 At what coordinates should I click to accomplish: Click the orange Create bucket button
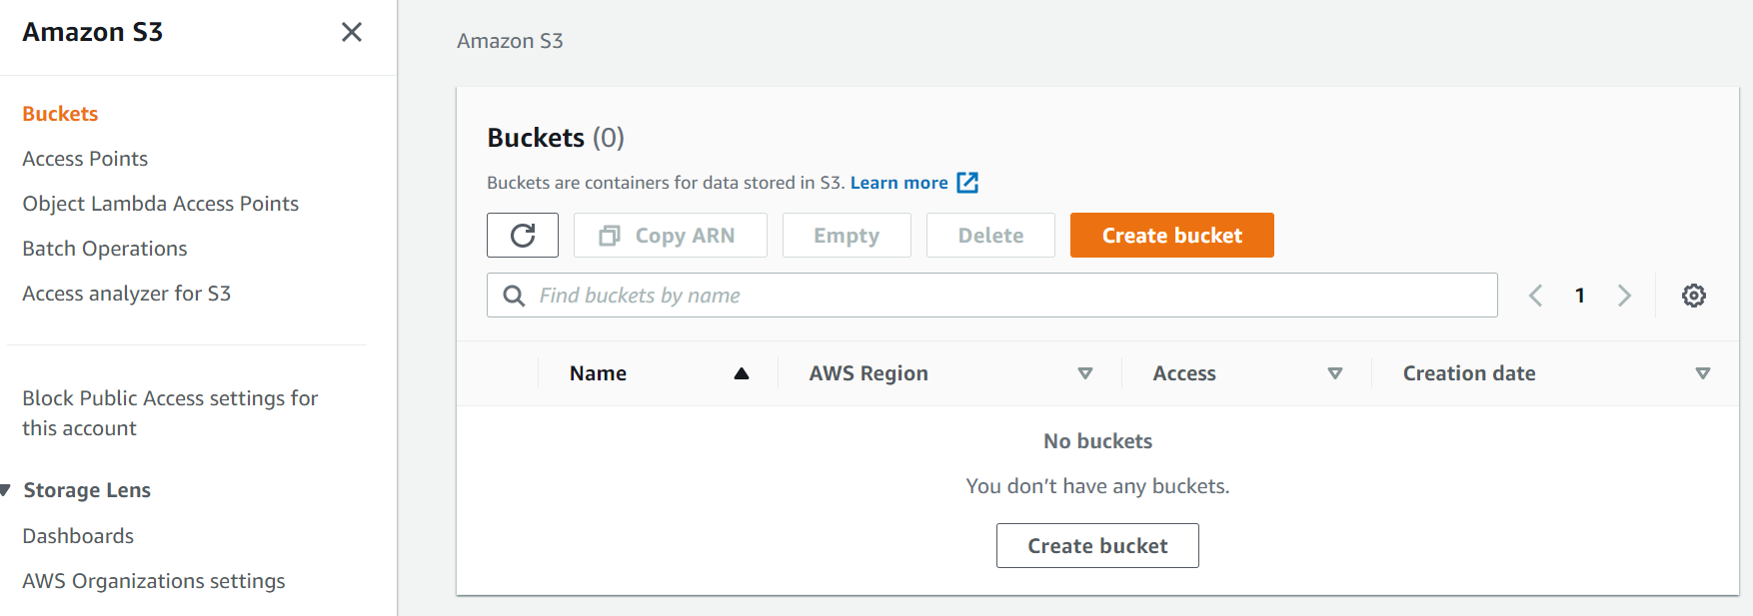point(1172,236)
